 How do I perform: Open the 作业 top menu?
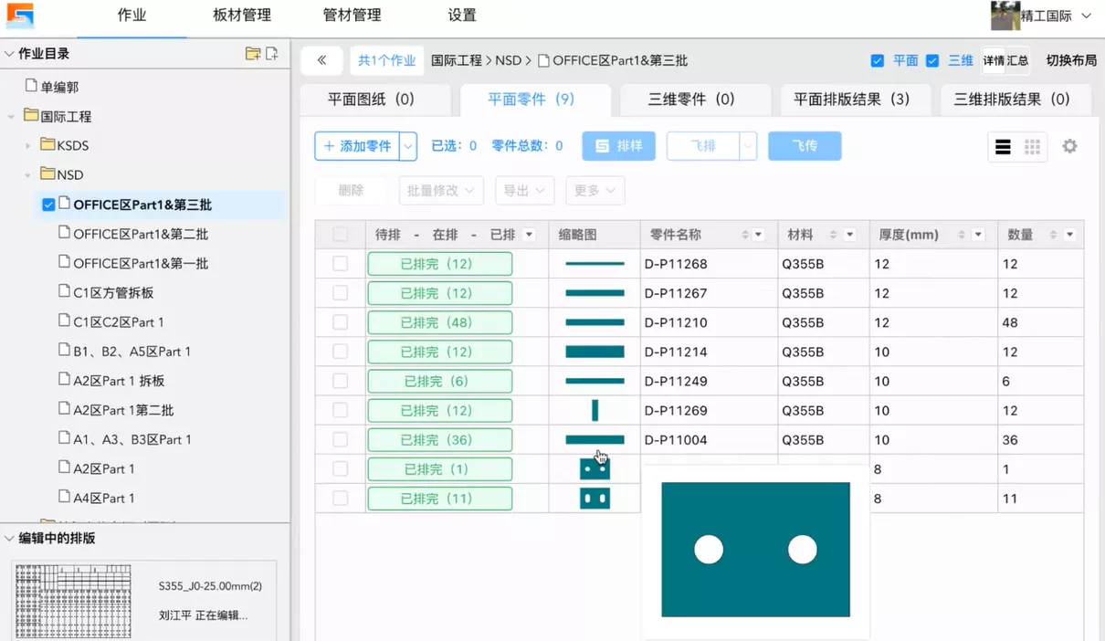tap(132, 16)
